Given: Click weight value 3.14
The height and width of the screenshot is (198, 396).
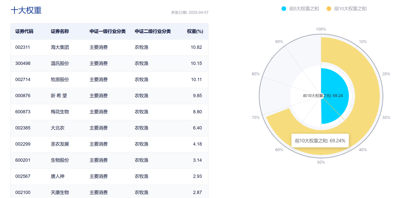Looking at the screenshot, I should point(198,160).
